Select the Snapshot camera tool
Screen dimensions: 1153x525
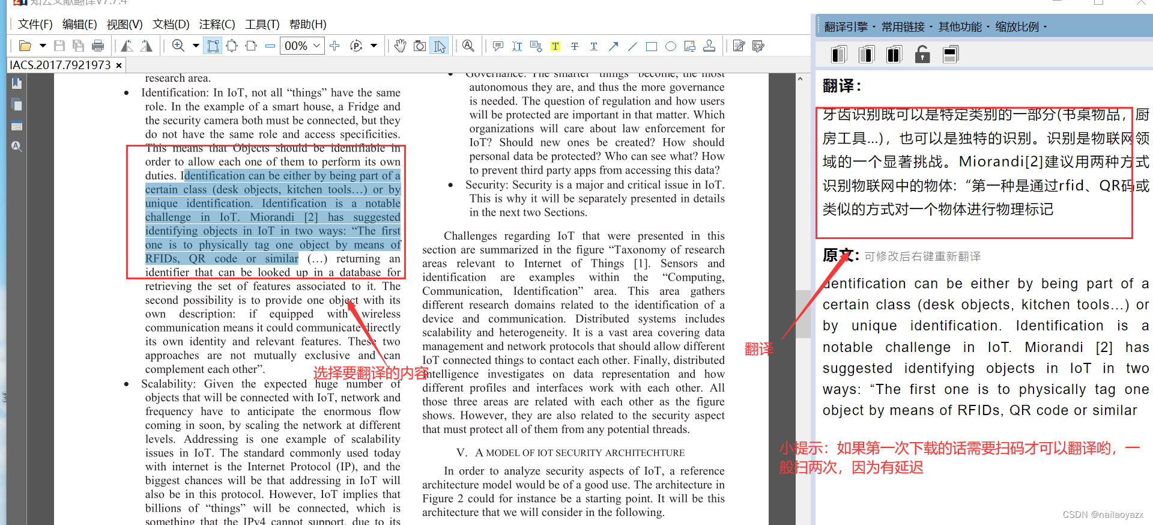point(420,46)
